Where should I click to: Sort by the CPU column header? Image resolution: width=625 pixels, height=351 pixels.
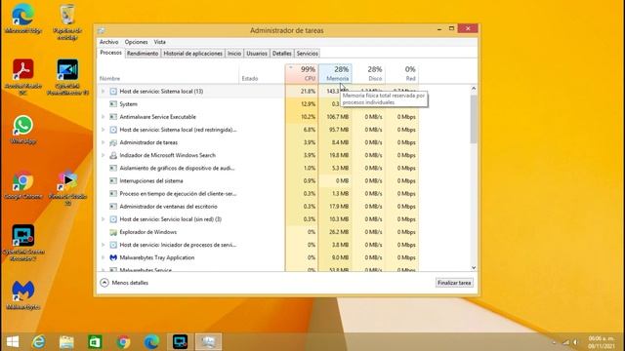pyautogui.click(x=302, y=74)
